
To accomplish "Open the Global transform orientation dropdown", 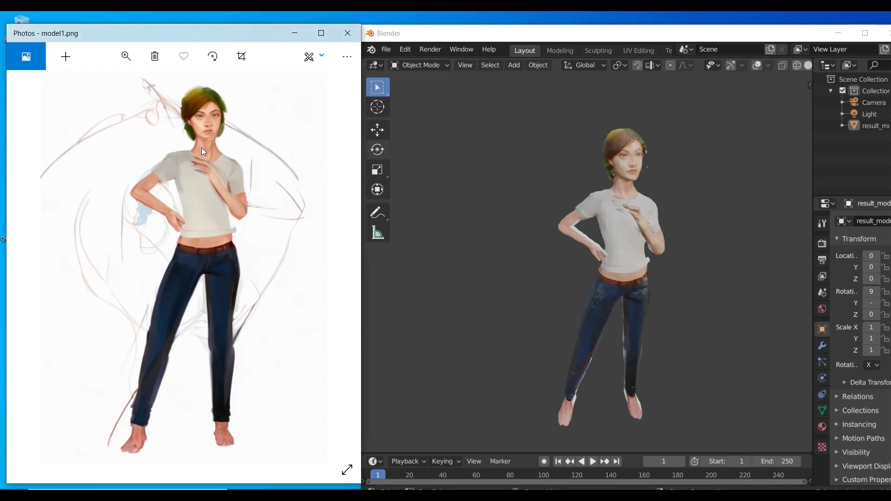I will [x=585, y=65].
